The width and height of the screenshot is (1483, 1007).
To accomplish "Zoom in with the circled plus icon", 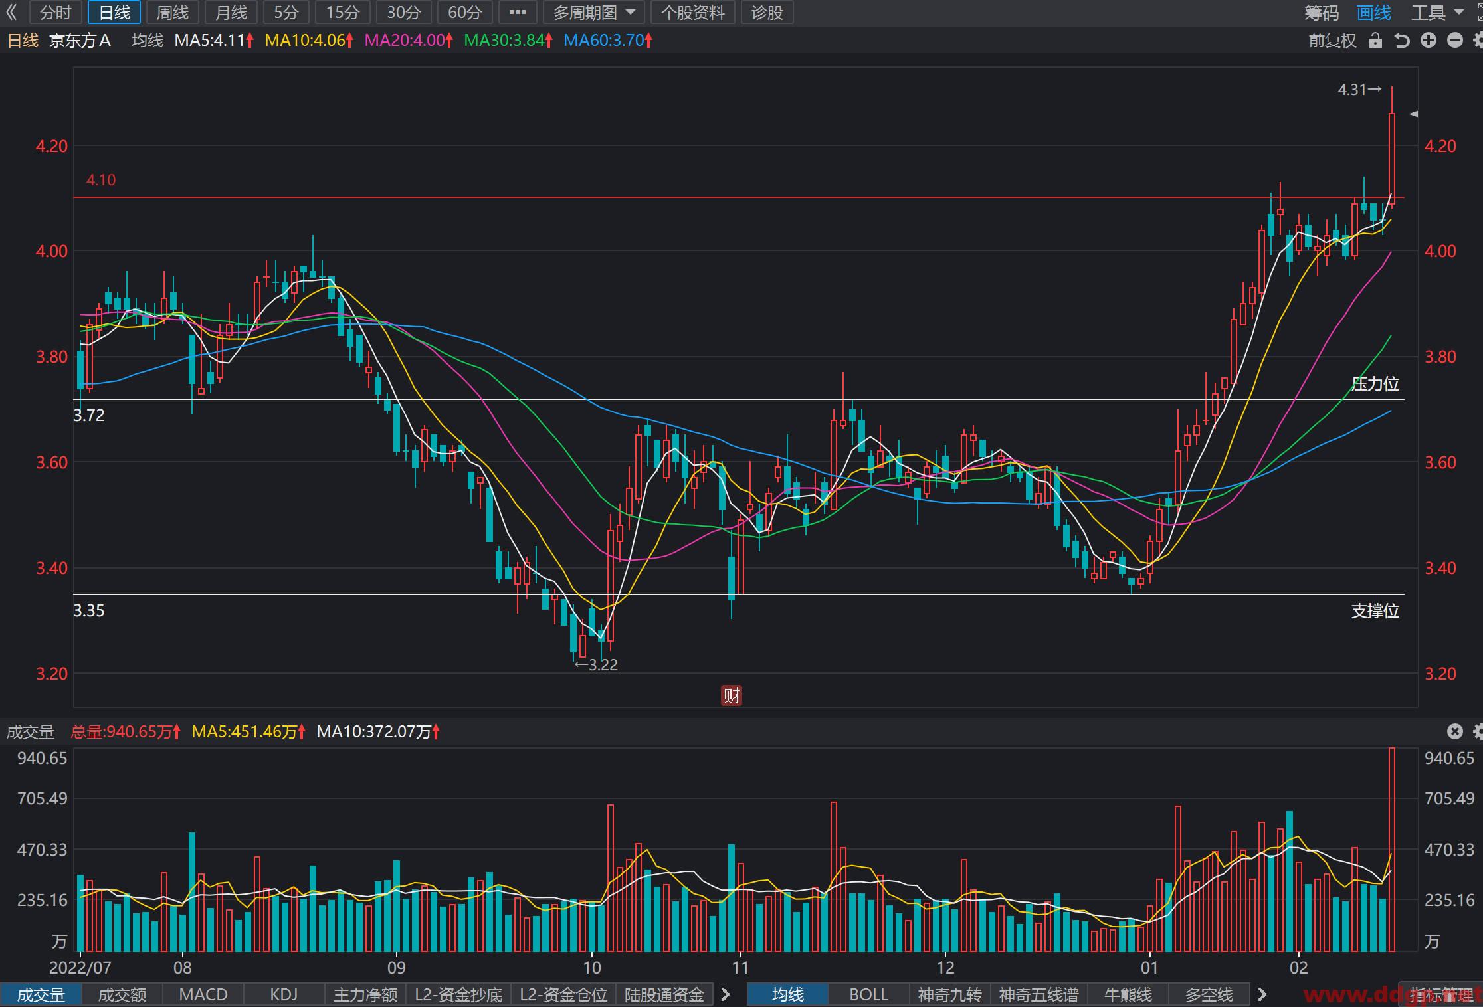I will pos(1429,41).
